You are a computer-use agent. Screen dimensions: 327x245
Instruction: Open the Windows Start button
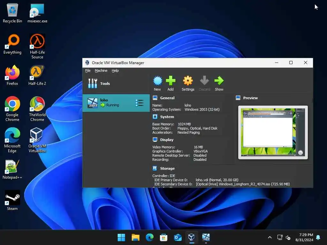(x=121, y=237)
